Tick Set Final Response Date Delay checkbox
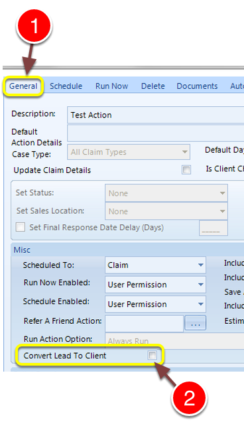The width and height of the screenshot is (244, 426). [x=21, y=227]
